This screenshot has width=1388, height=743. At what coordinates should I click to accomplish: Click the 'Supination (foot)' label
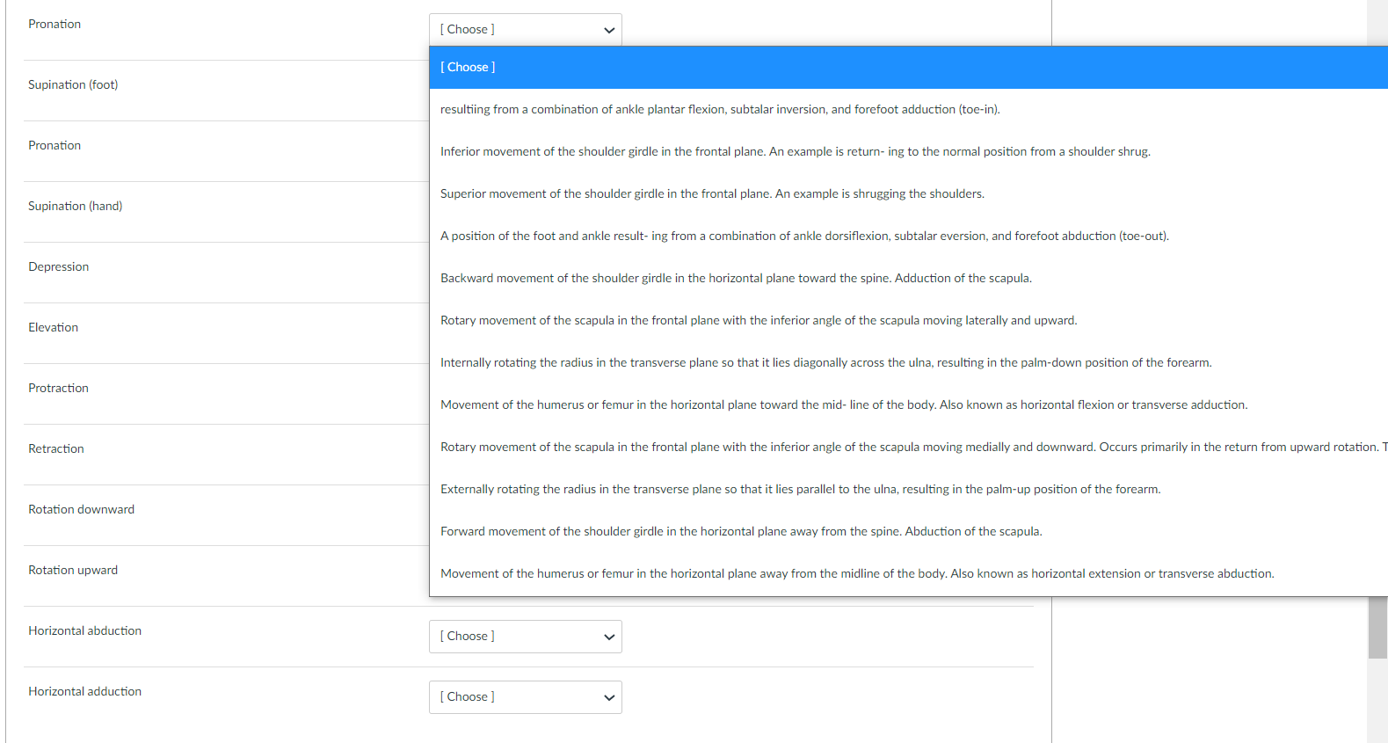click(x=73, y=85)
